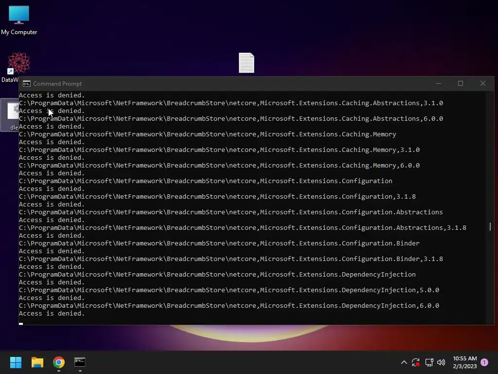Screen dimensions: 498x374
Task: Select the blank document icon on desktop
Action: click(247, 63)
